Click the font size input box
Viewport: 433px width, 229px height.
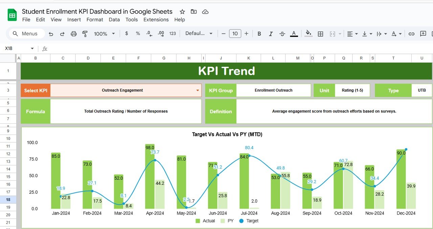click(x=235, y=33)
